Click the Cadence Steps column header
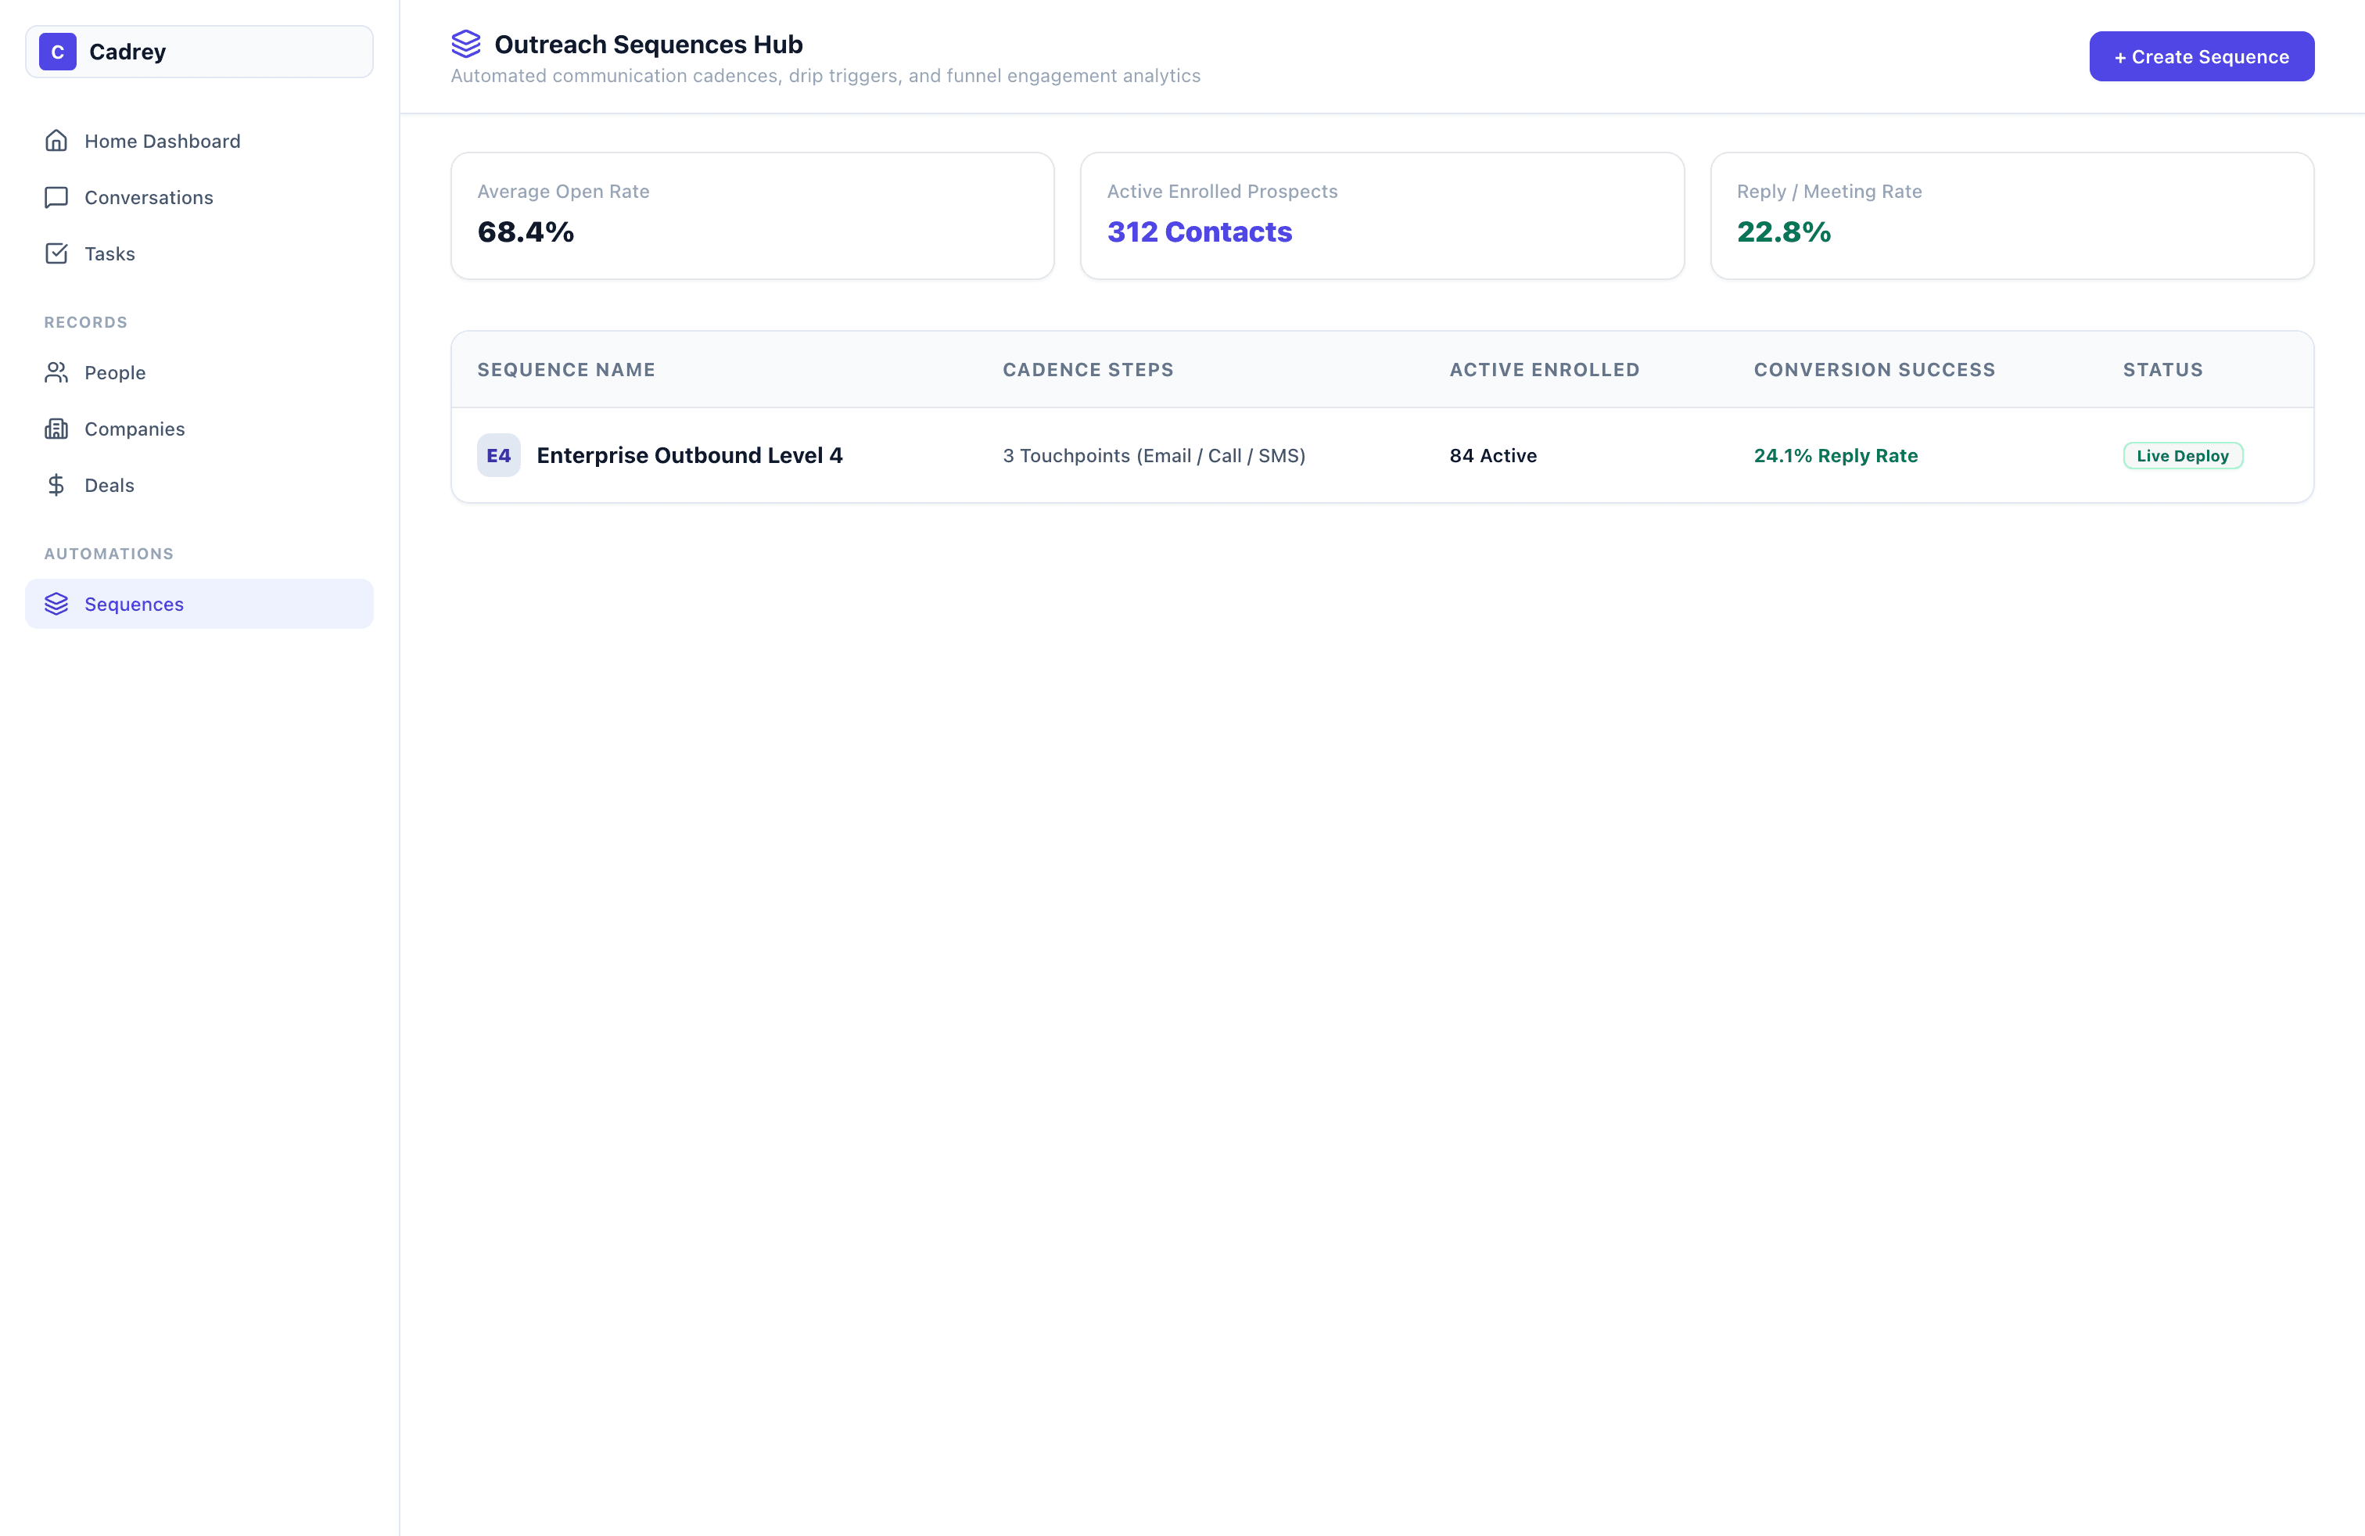 (1088, 370)
